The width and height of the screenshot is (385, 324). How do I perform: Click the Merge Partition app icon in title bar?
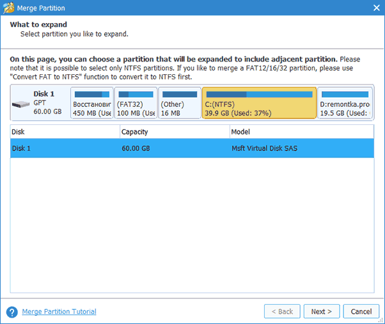pos(8,8)
